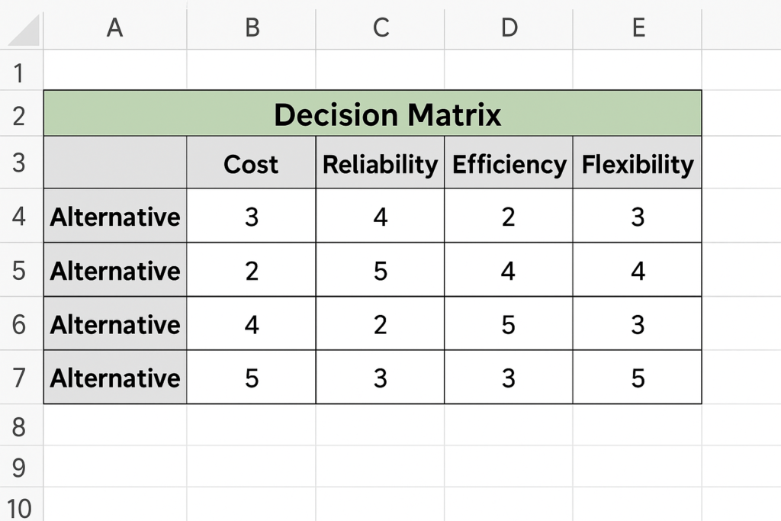Select the Cost header cell
The height and width of the screenshot is (521, 781).
(252, 163)
